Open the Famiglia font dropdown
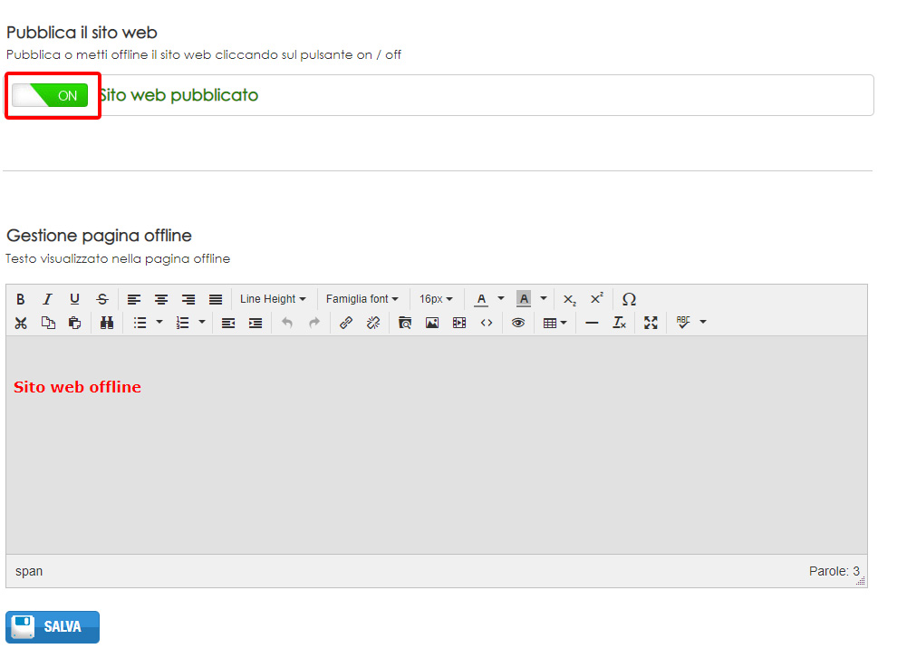 click(362, 299)
